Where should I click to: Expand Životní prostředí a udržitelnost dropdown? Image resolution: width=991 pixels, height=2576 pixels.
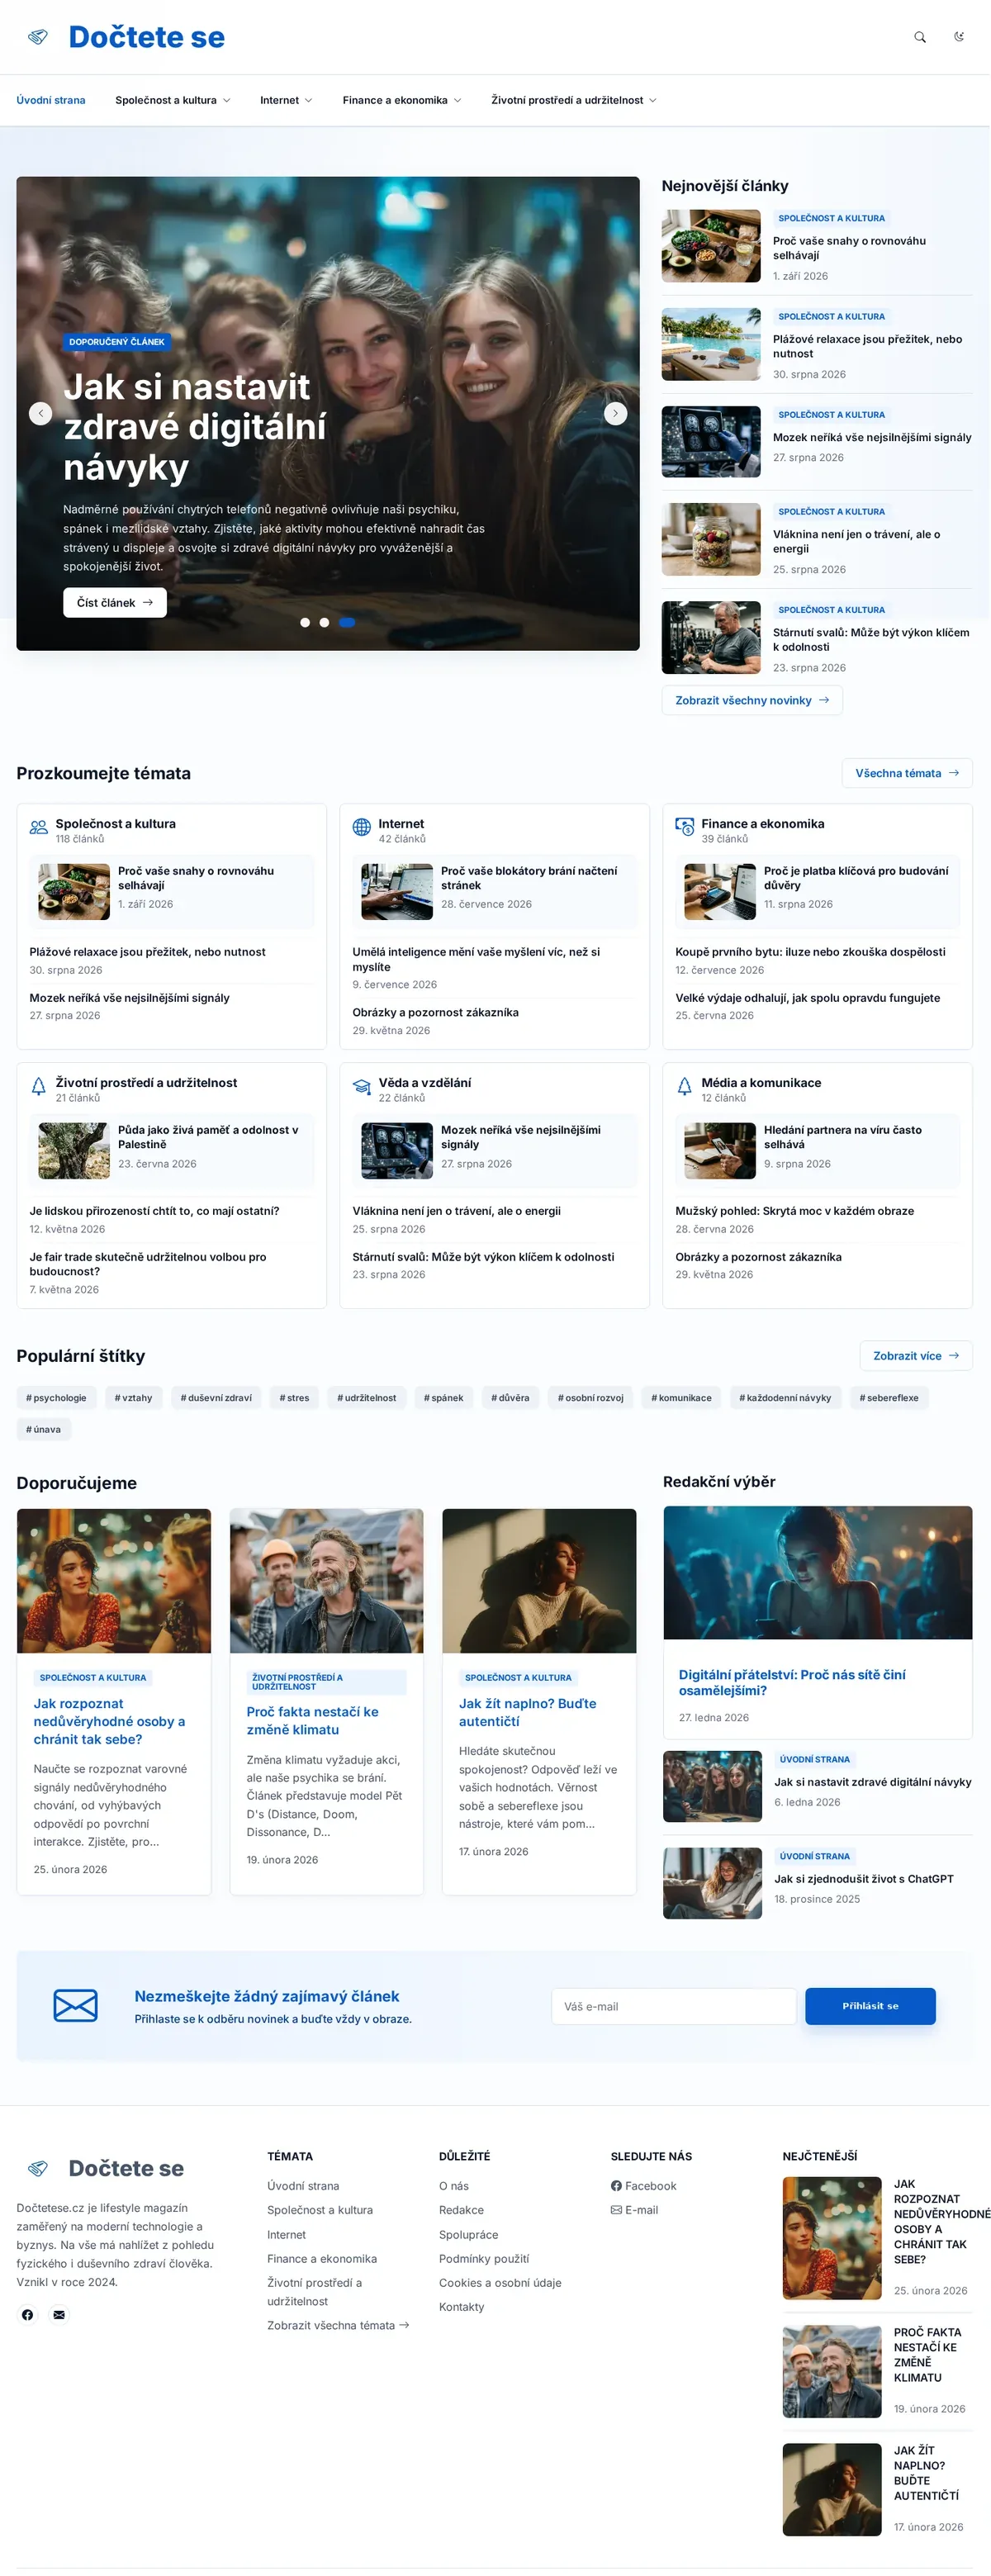coord(574,100)
